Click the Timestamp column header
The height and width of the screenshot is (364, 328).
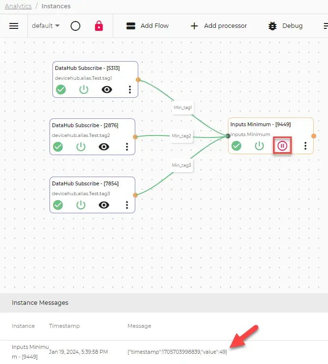tap(64, 326)
